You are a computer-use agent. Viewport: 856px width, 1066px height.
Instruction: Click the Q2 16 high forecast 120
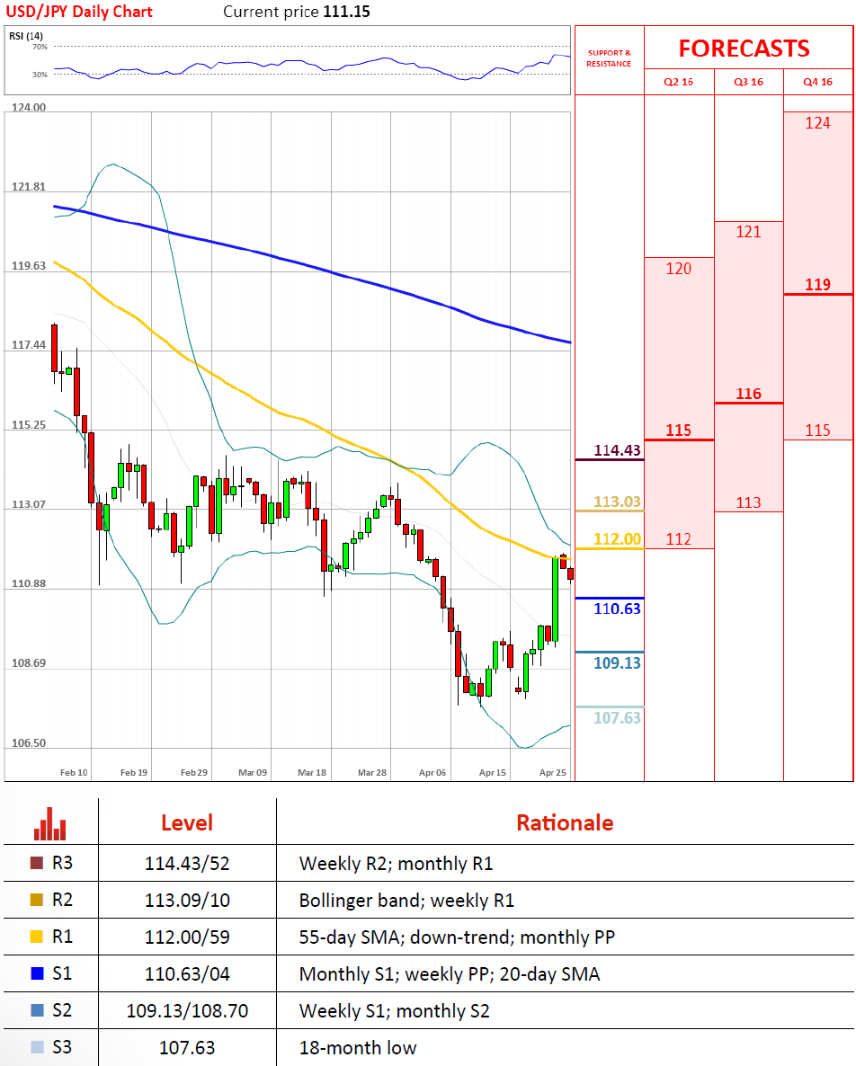pos(679,269)
